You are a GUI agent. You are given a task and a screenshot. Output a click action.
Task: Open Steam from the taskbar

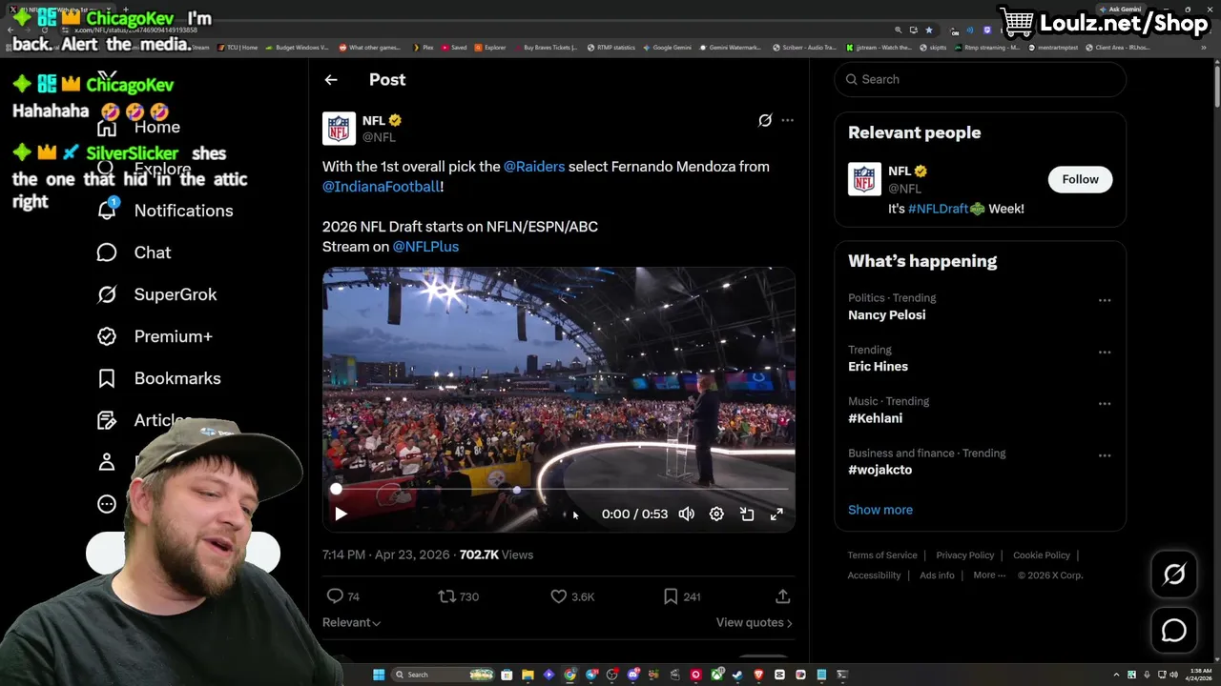tap(737, 675)
